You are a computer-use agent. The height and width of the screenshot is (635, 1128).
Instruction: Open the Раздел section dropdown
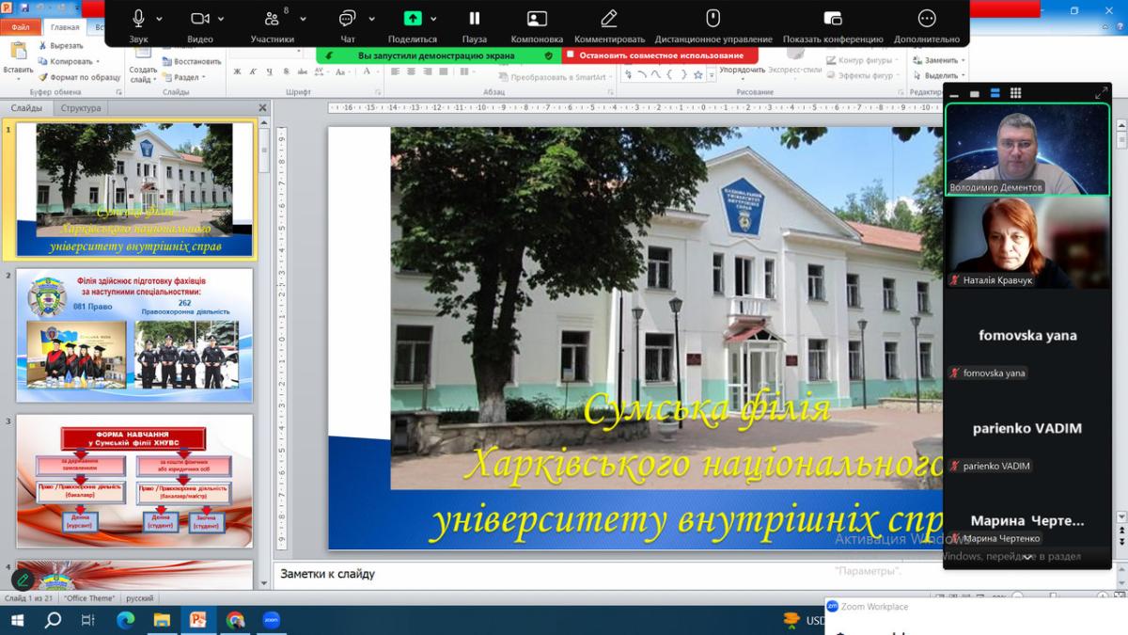(x=184, y=77)
